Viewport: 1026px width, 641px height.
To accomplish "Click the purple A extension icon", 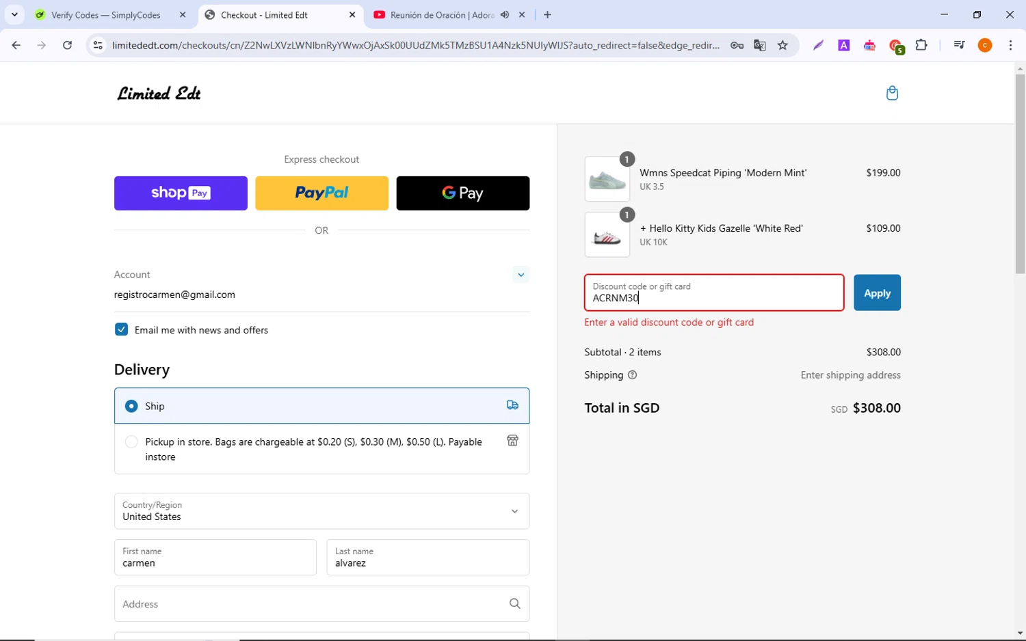I will (x=844, y=46).
